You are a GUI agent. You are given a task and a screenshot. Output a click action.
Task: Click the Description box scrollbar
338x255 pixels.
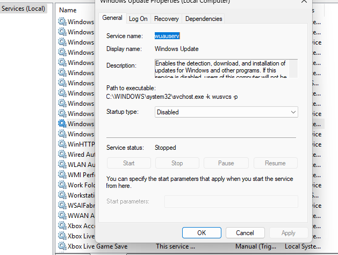click(x=293, y=69)
